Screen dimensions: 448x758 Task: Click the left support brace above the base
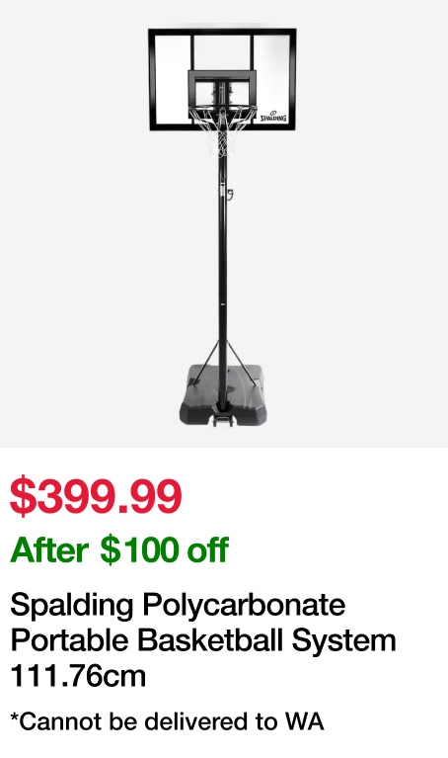tap(206, 361)
